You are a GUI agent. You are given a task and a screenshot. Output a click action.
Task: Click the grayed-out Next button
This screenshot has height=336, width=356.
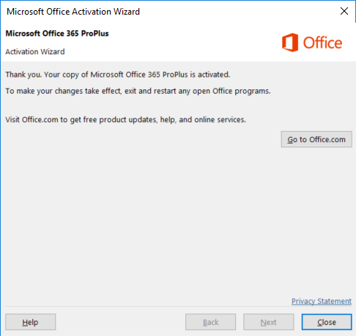(x=269, y=322)
